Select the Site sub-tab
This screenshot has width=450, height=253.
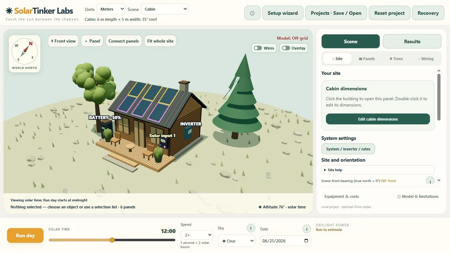point(337,59)
